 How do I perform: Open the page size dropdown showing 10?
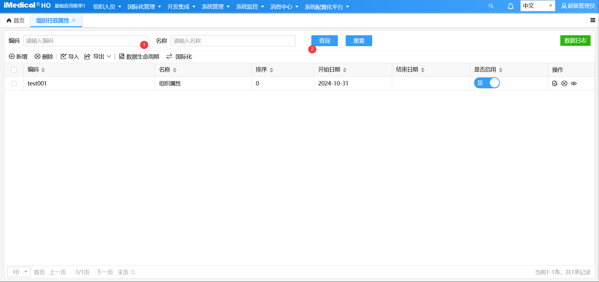18,272
